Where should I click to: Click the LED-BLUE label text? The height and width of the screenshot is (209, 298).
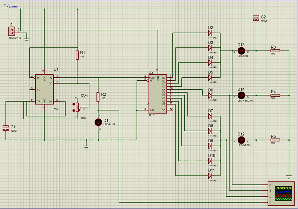pyautogui.click(x=109, y=125)
